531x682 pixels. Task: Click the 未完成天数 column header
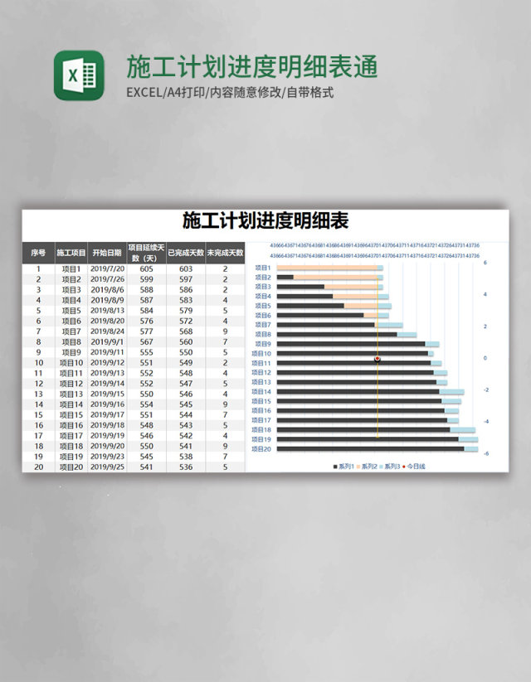click(x=225, y=253)
